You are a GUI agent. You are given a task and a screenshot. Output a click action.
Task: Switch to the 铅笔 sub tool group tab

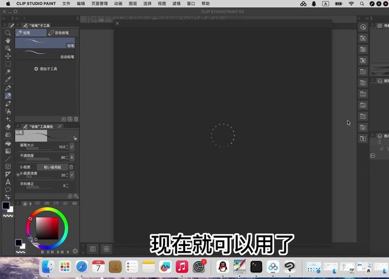tap(31, 33)
